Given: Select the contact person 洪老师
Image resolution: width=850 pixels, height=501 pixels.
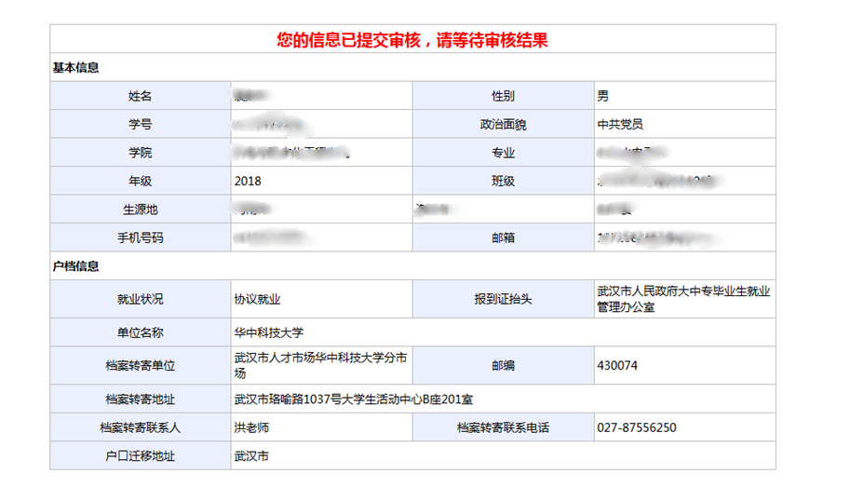Looking at the screenshot, I should pyautogui.click(x=251, y=427).
